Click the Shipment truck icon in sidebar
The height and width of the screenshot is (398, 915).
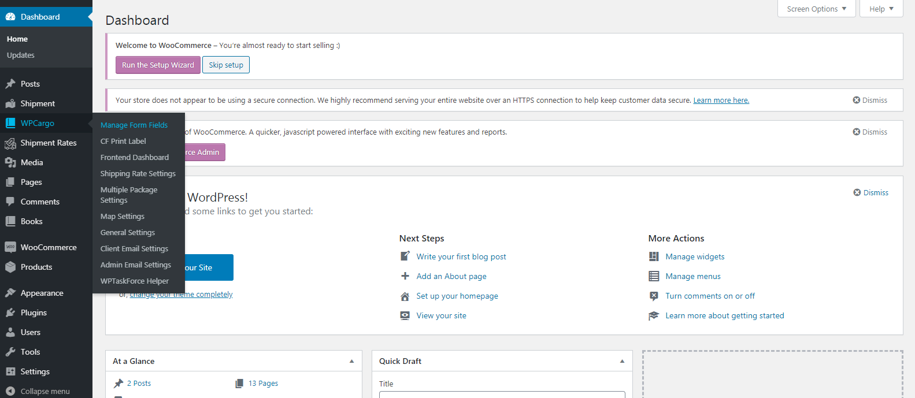point(10,103)
